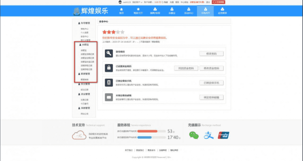This screenshot has height=161, width=303.
Task: Click 修改密码 link after last login info
Action: point(156,42)
